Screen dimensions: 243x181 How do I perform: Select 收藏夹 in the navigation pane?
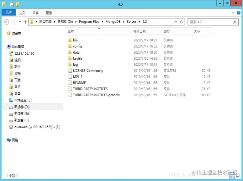click(x=16, y=33)
